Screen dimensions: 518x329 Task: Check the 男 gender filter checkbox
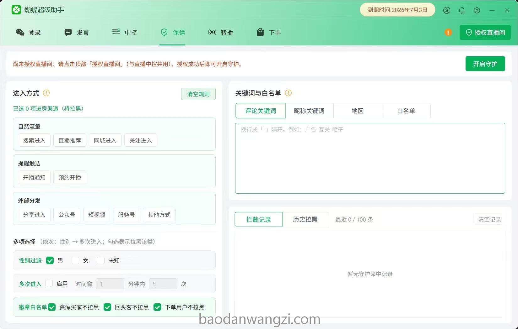click(50, 260)
